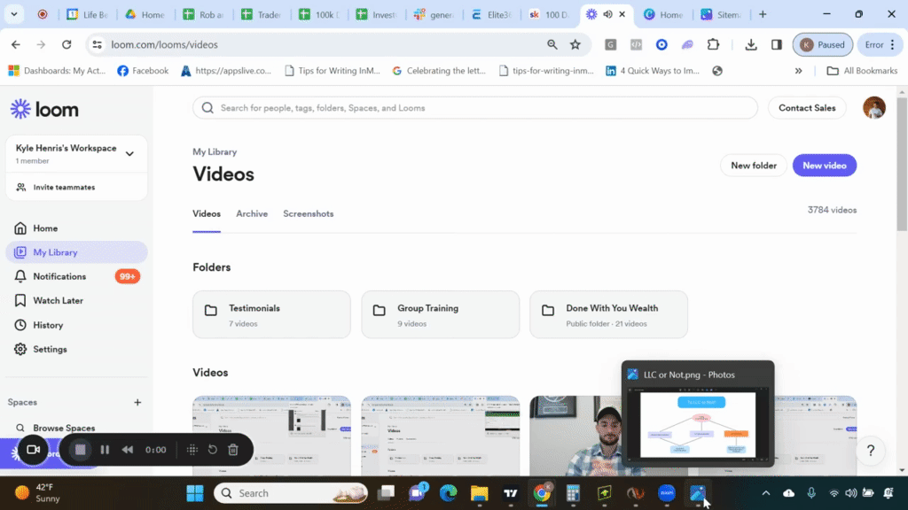Mute the Loom tab audio
Screen dimensions: 908x510
607,14
